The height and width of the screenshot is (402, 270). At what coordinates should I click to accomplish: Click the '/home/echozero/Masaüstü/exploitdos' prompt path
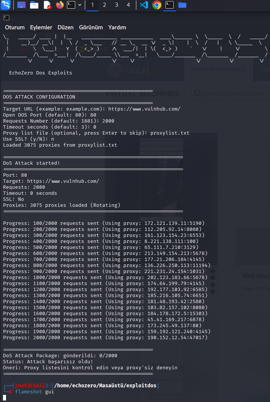coord(106,385)
